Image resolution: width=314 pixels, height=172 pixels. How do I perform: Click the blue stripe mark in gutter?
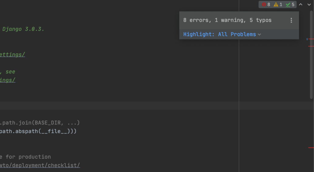pos(307,39)
